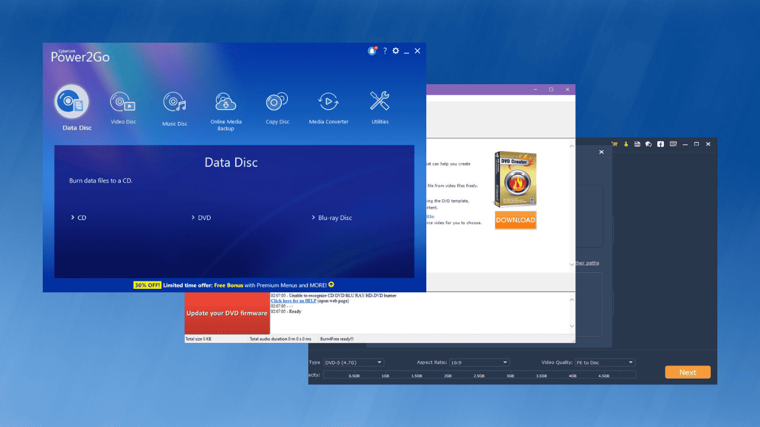The width and height of the screenshot is (760, 427).
Task: Open the menu icon left of minimize in the dark window
Action: [673, 144]
